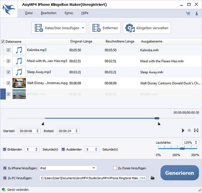This screenshot has height=193, width=202.
Task: Select the Kalimba.m4r output name
Action: point(149,50)
